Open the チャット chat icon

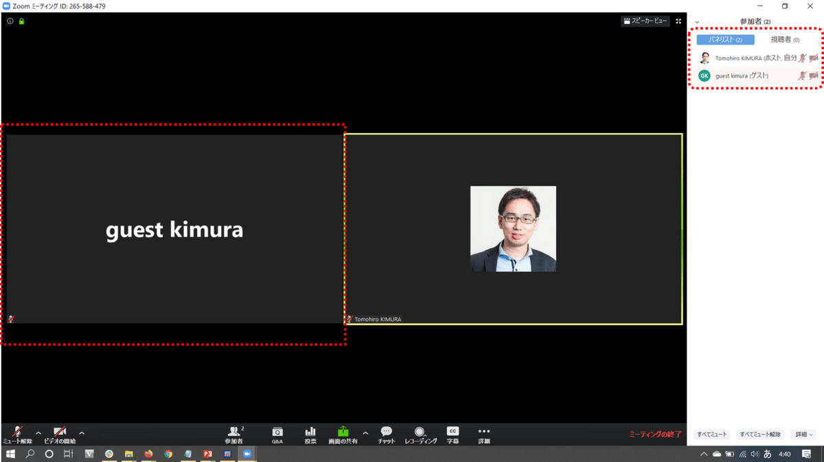coord(387,435)
